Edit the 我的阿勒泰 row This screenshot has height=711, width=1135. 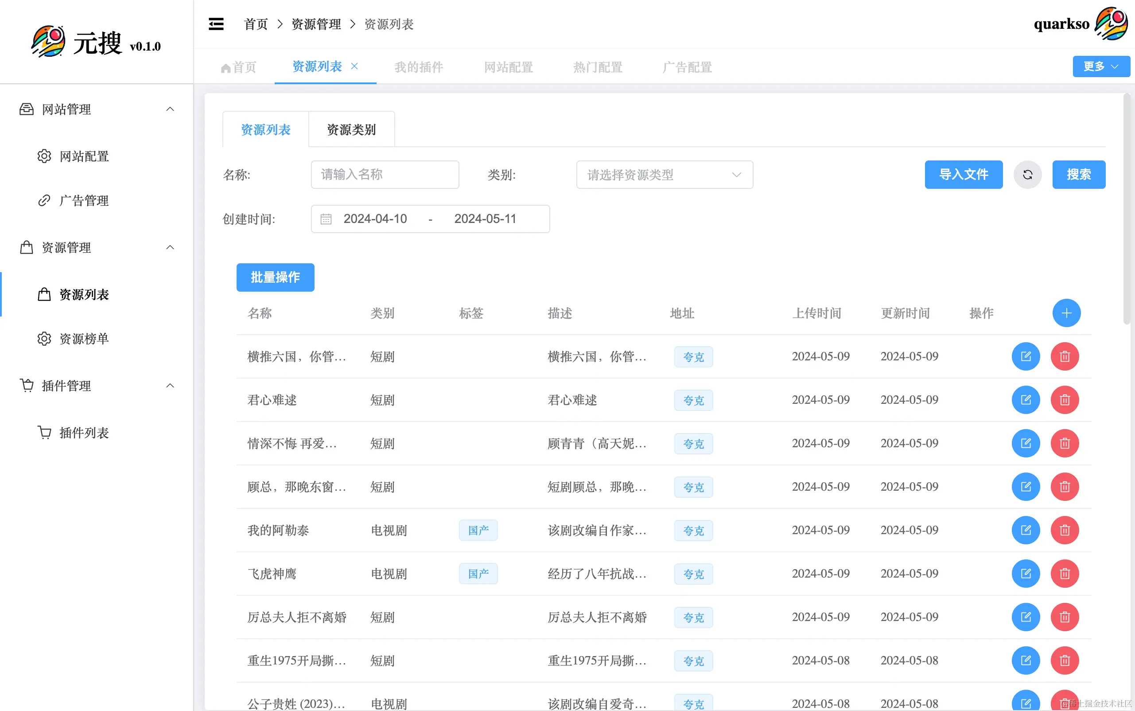1026,530
